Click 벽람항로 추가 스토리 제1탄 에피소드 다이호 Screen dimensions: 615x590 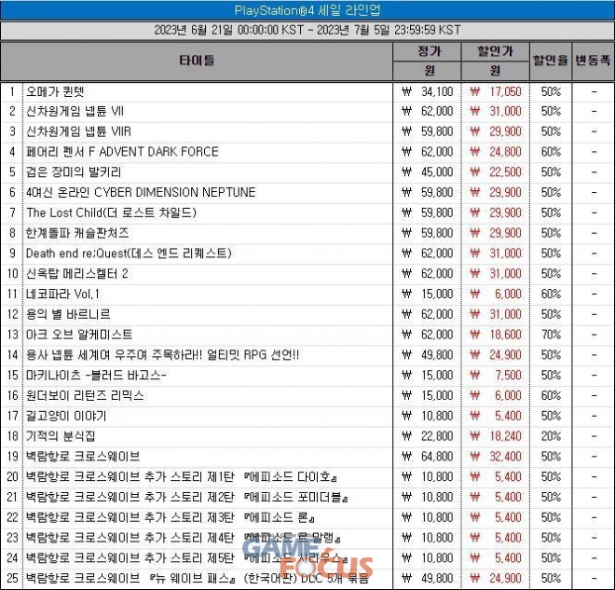(x=182, y=477)
